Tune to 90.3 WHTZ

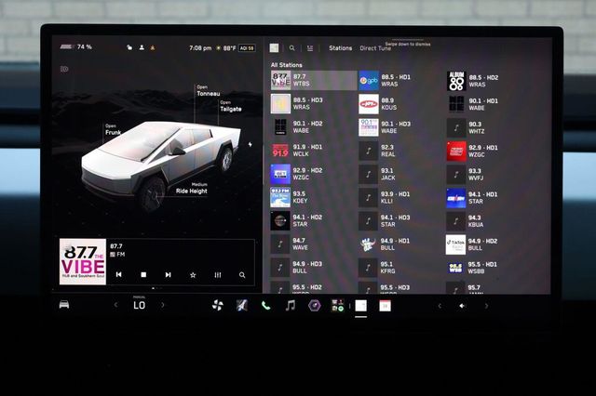coord(489,128)
